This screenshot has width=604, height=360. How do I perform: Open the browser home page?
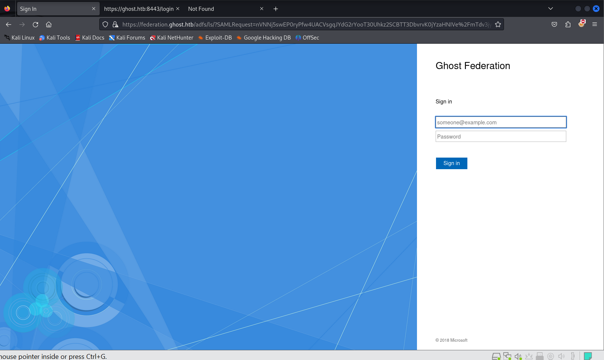coord(49,25)
